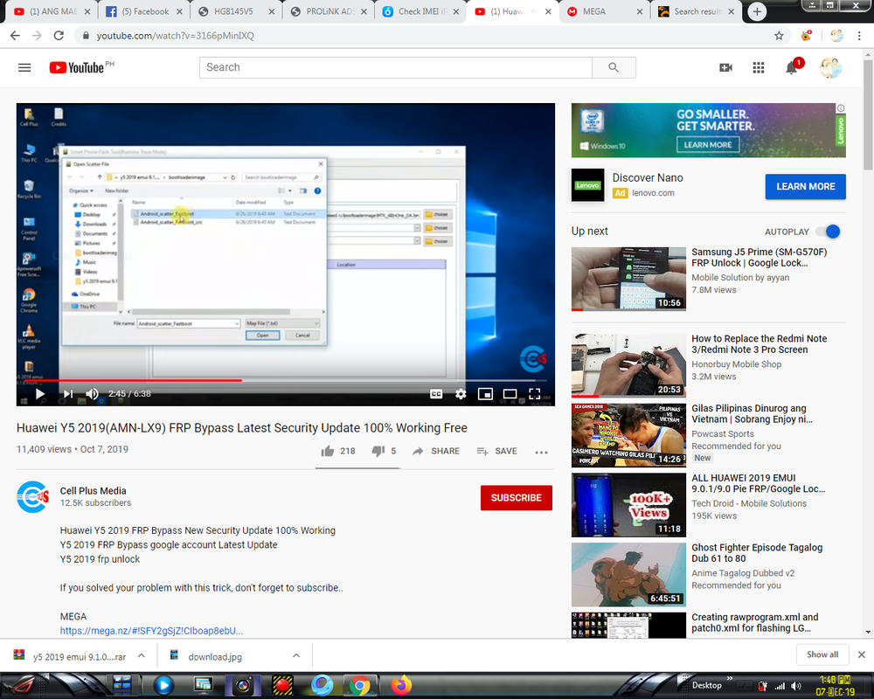The image size is (874, 699).
Task: Open the MEGA download link in description
Action: [x=151, y=631]
